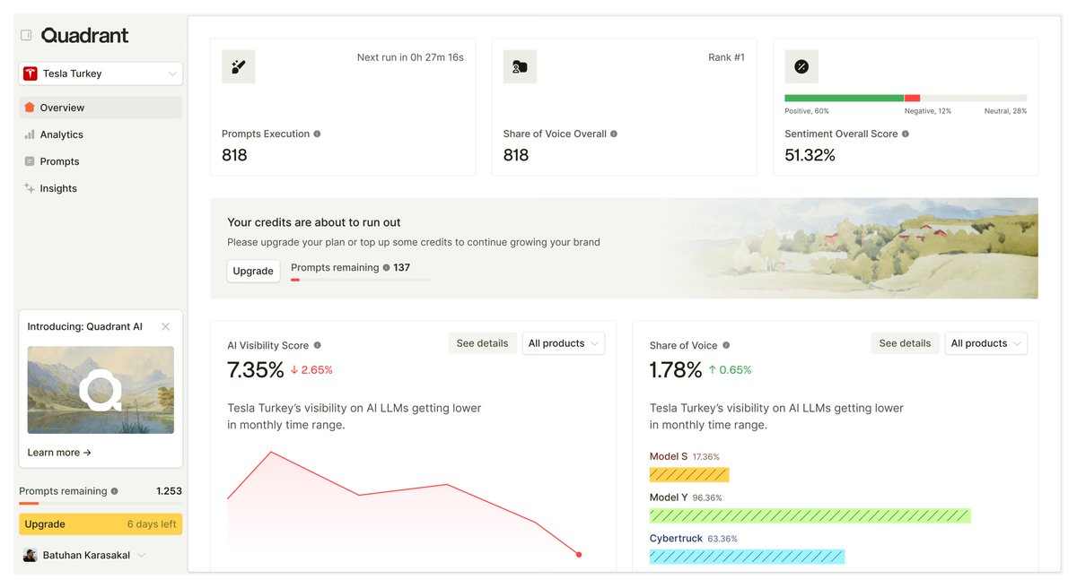The image size is (1077, 588).
Task: Click the '6 days left' label
Action: pyautogui.click(x=152, y=524)
